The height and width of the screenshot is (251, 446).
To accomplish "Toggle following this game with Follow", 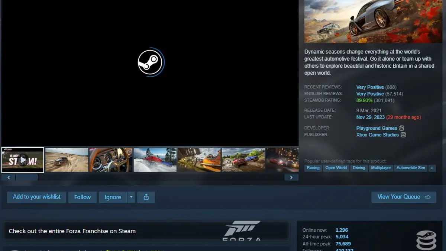I will [x=82, y=197].
